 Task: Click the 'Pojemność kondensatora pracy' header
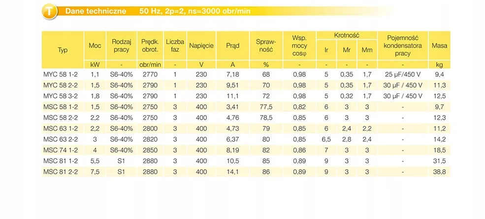click(x=403, y=46)
